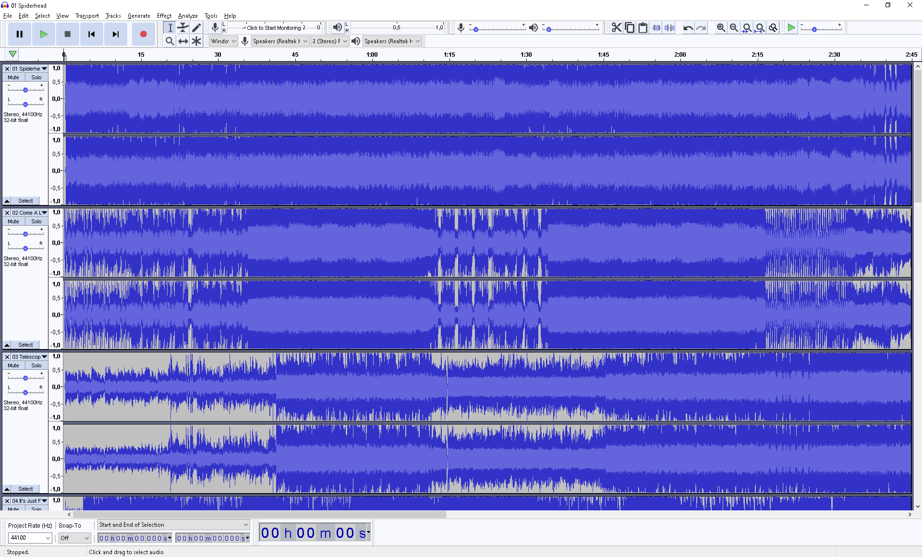
Task: Select the Multi-Tool asterisk icon
Action: (196, 41)
